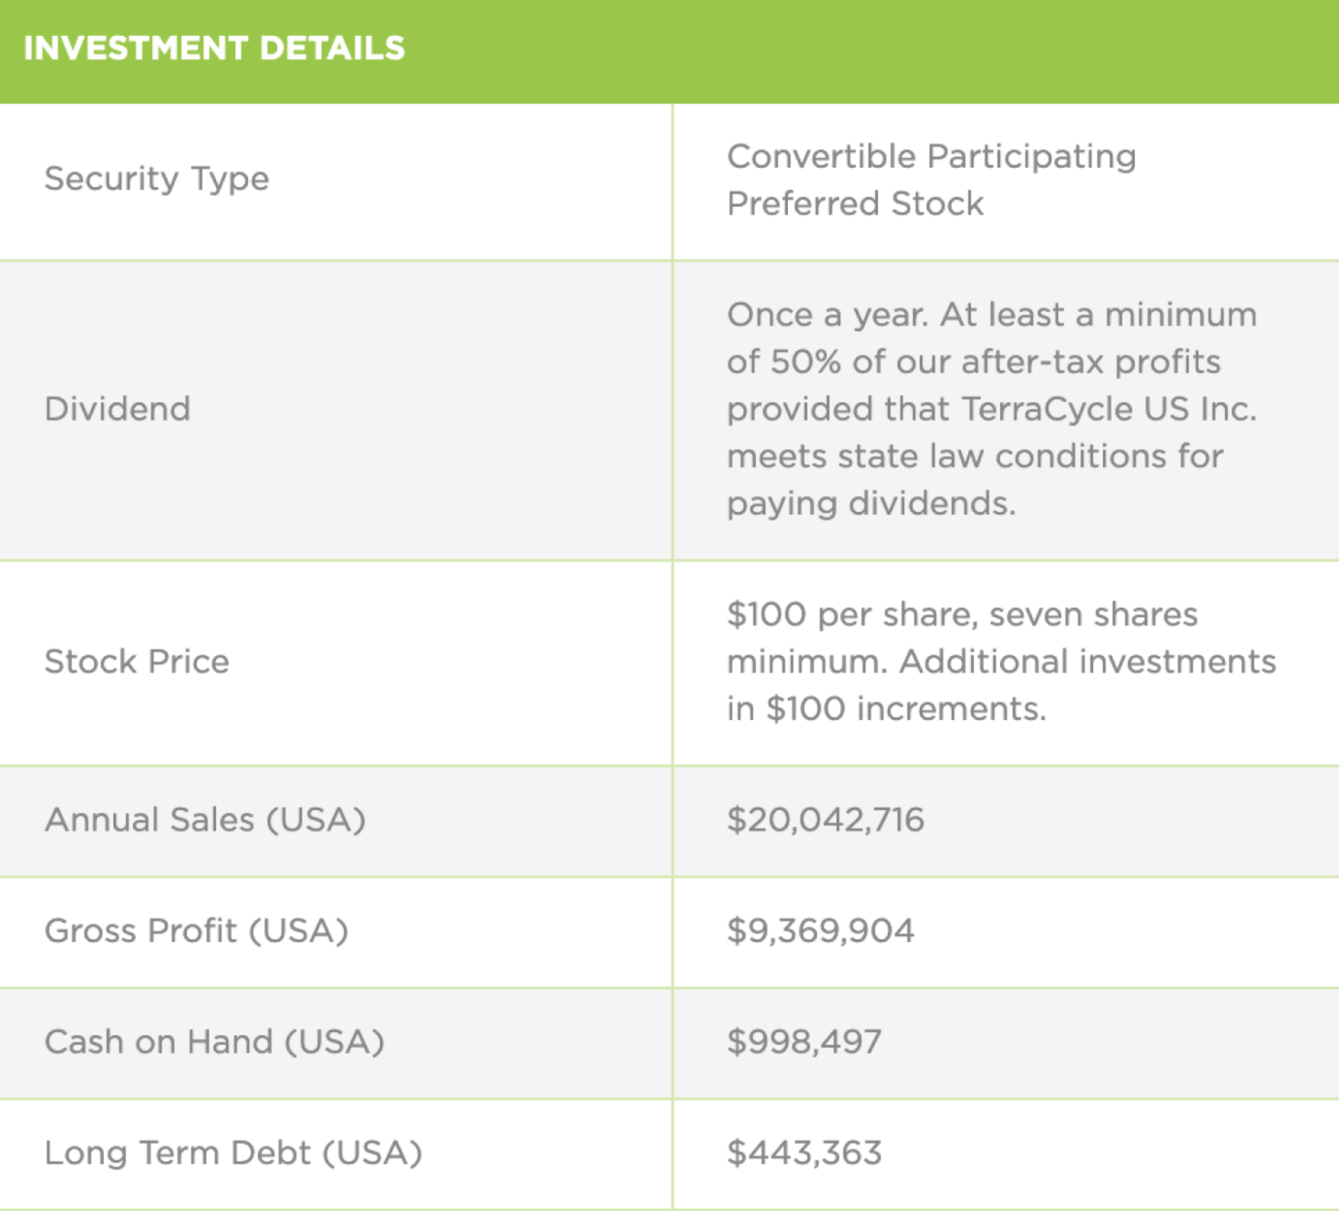The width and height of the screenshot is (1339, 1211).
Task: Select the Annual Sales (USA) label
Action: (x=205, y=820)
